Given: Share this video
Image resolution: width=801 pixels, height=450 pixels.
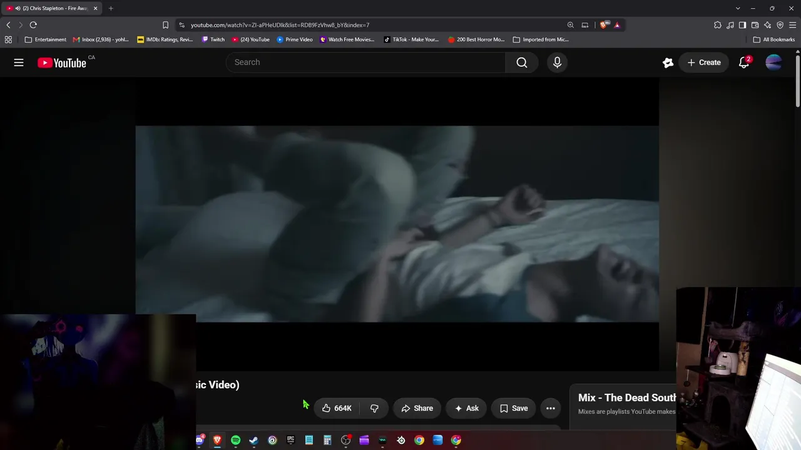Looking at the screenshot, I should [417, 408].
